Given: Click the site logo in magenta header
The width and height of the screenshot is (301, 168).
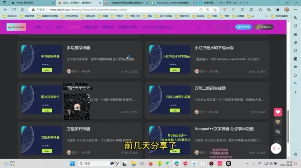Looking at the screenshot, I should click(x=16, y=27).
